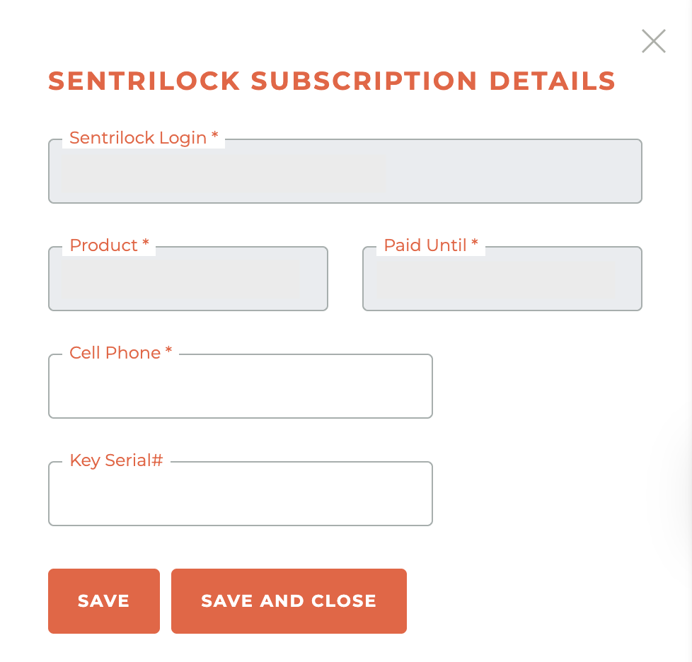Click the grayed-out Paid Until box

point(502,279)
